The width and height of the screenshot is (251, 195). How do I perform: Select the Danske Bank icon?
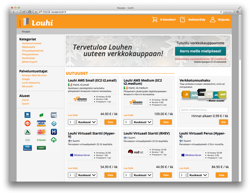54,115
